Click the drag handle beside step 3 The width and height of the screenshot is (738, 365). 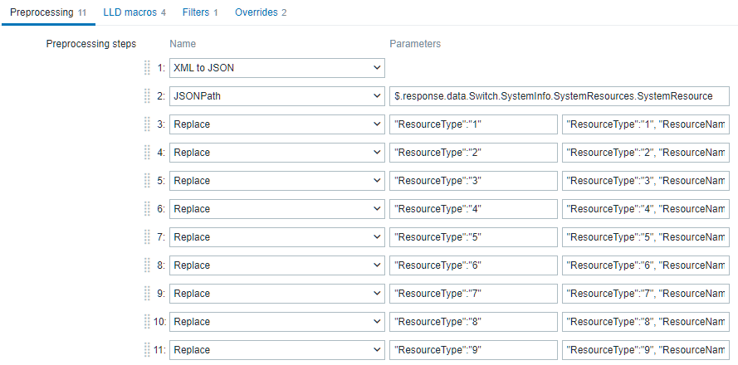(148, 124)
